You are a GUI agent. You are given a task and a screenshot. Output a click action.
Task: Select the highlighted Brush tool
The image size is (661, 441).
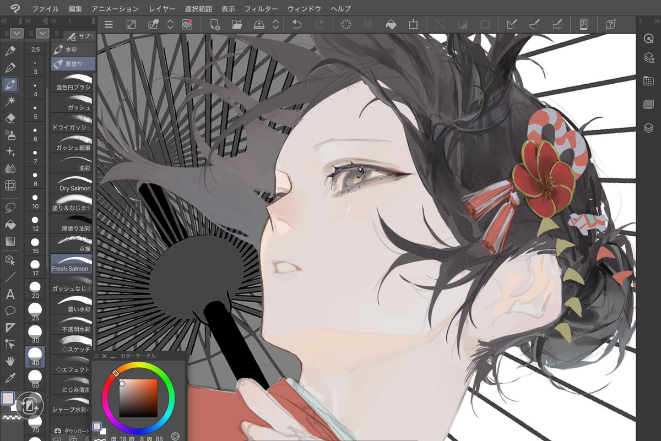click(10, 85)
